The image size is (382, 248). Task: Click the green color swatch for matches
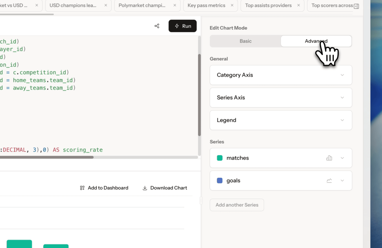(220, 158)
